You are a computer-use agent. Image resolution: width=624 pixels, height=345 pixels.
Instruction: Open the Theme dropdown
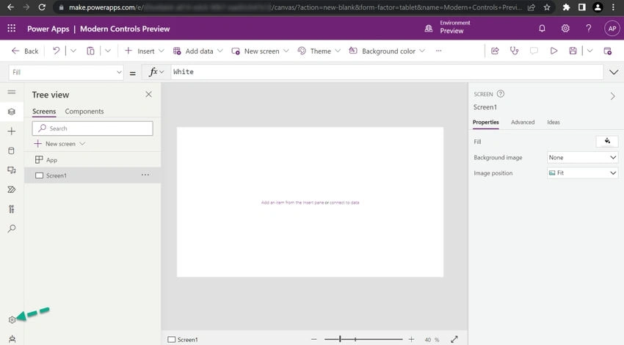pos(319,51)
